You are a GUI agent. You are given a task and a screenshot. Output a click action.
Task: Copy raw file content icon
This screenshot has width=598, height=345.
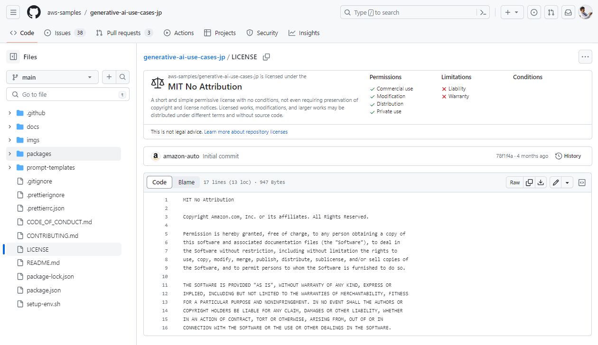click(529, 182)
